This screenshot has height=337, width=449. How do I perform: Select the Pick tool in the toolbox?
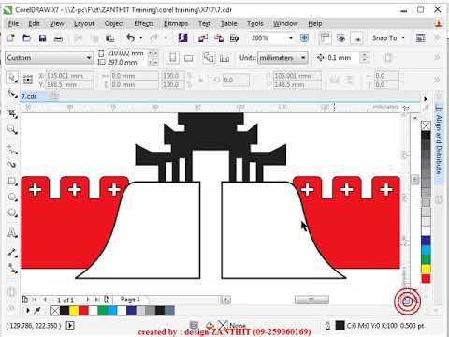(12, 78)
